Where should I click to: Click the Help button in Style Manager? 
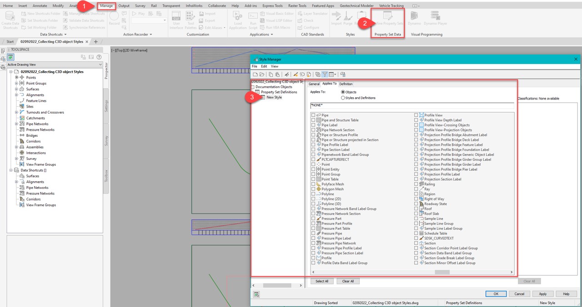point(566,294)
